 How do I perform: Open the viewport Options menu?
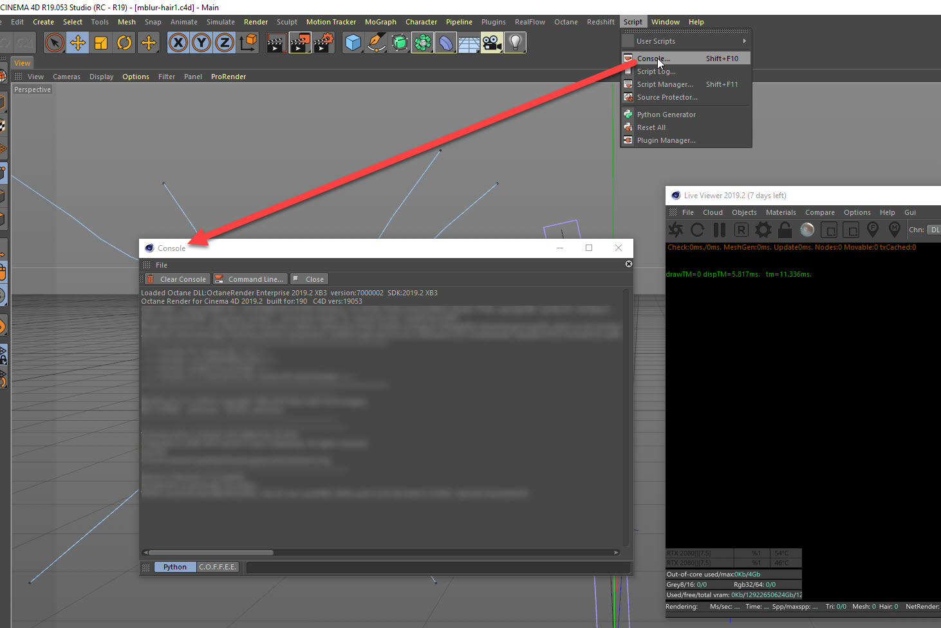tap(136, 77)
